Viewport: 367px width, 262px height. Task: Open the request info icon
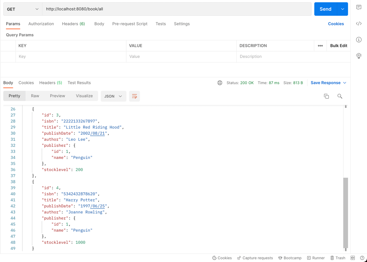(359, 39)
